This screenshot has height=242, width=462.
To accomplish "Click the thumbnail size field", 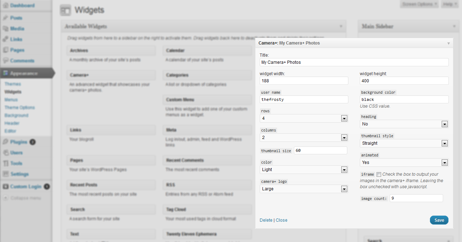I will click(x=320, y=150).
